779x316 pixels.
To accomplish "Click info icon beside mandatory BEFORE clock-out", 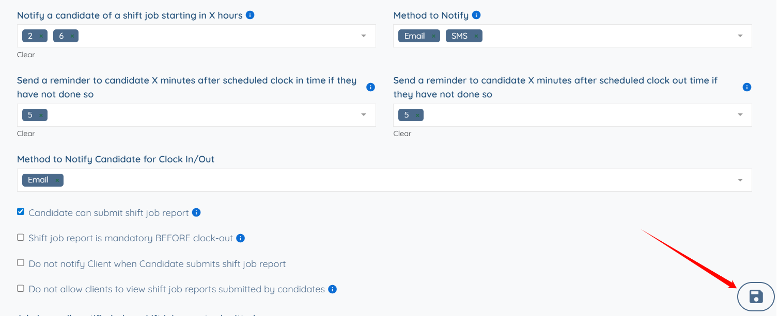I will coord(240,238).
